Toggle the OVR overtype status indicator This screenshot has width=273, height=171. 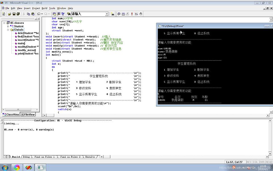(262, 162)
